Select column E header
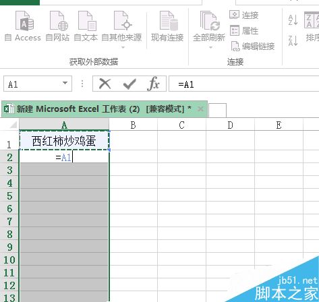319x302 pixels. click(279, 125)
